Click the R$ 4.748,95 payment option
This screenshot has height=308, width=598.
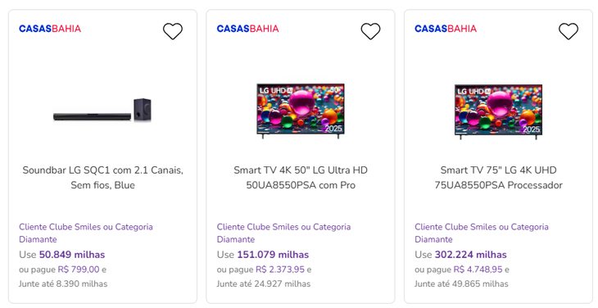(478, 269)
